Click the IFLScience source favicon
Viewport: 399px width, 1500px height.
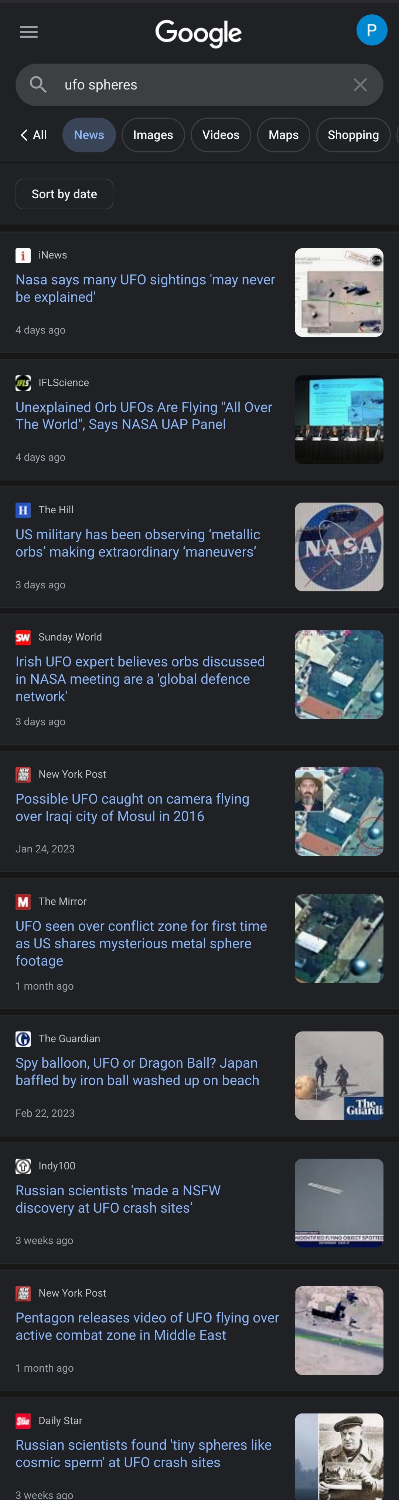[x=23, y=382]
